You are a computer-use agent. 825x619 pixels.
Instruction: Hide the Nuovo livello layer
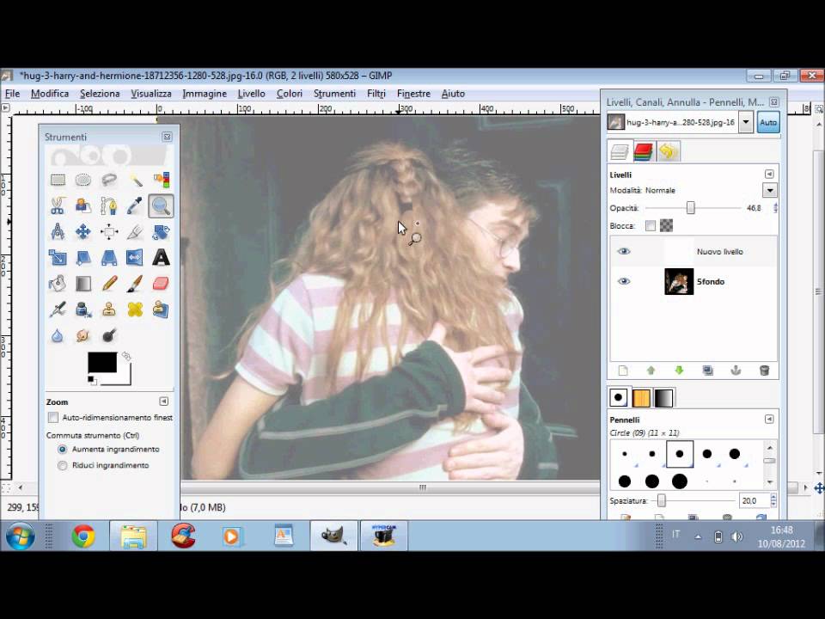point(624,251)
